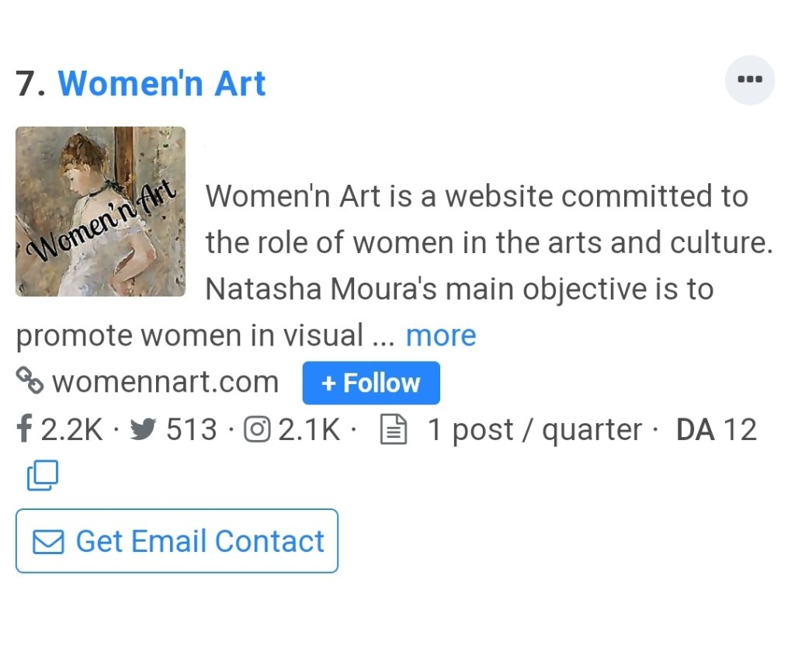
Task: Click the Women'n Art description paragraph
Action: (488, 242)
